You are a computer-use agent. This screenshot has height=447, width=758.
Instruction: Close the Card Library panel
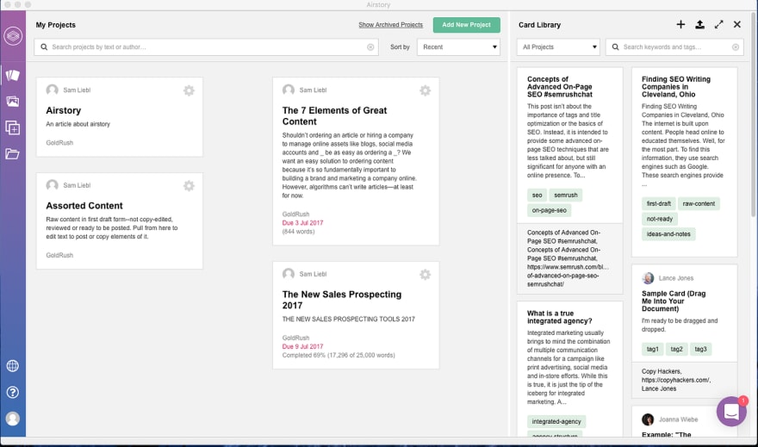coord(736,25)
